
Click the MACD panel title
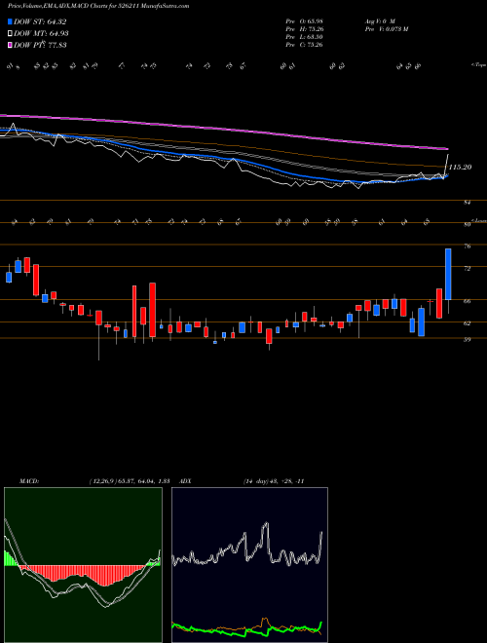tap(28, 481)
